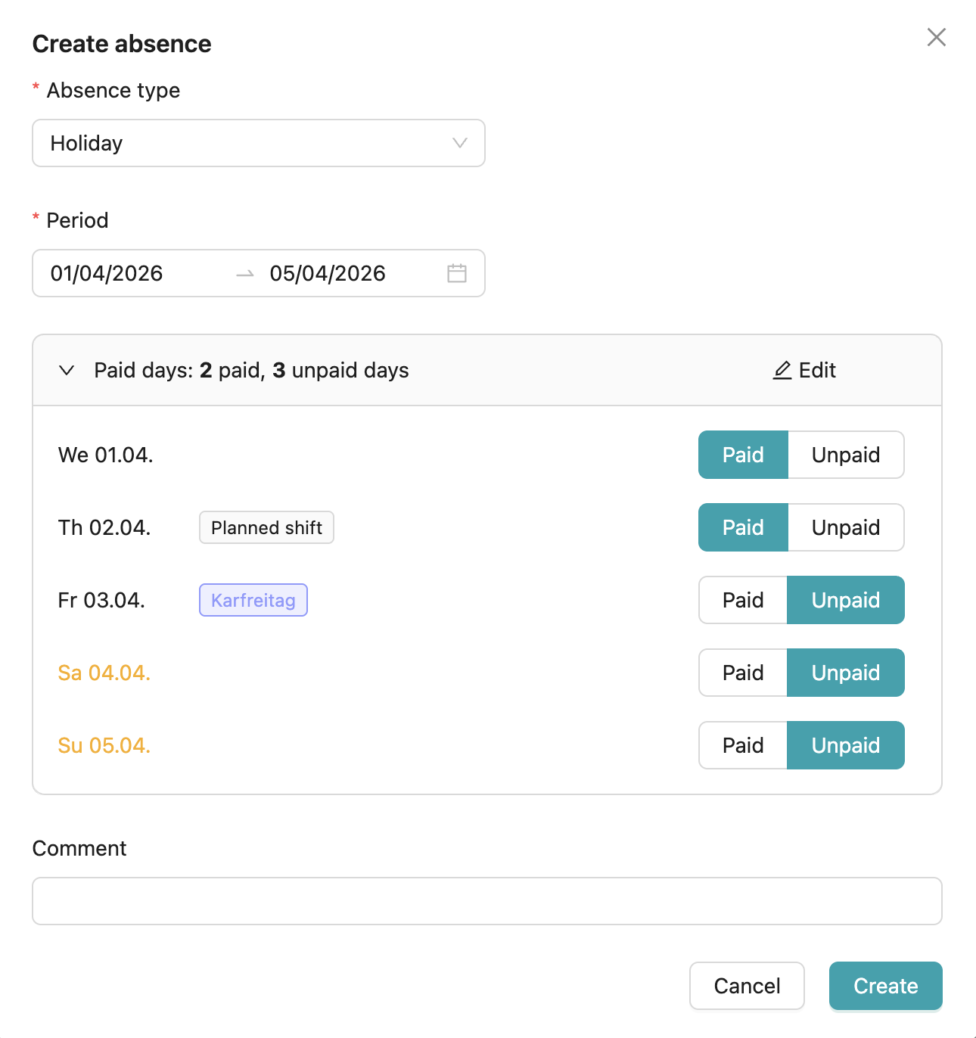Click the dropdown arrow in Absence type

[459, 143]
